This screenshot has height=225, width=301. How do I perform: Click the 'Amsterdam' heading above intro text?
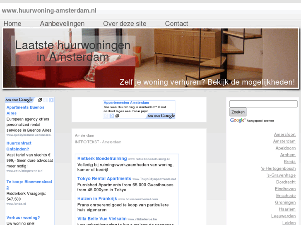tap(84, 135)
